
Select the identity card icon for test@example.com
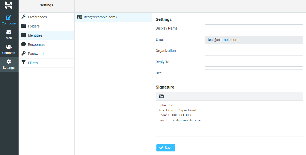coord(79,17)
